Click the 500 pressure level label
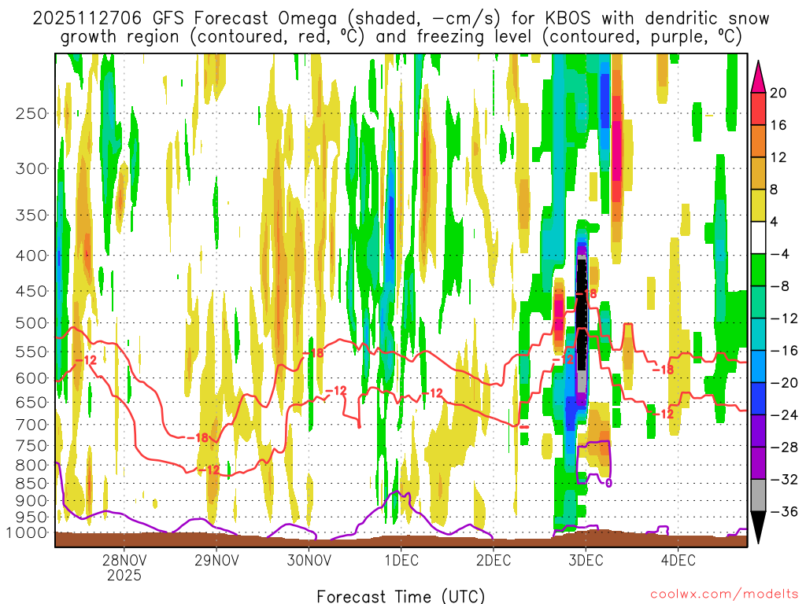Screen dimensions: 806x604 [x=31, y=323]
